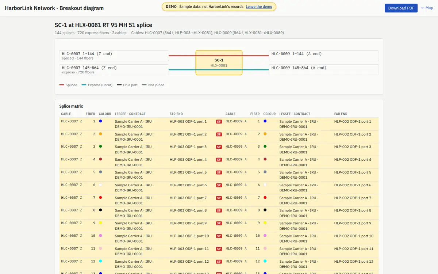438x274 pixels.
Task: Select the "Not joined" legend entry
Action: (x=153, y=85)
